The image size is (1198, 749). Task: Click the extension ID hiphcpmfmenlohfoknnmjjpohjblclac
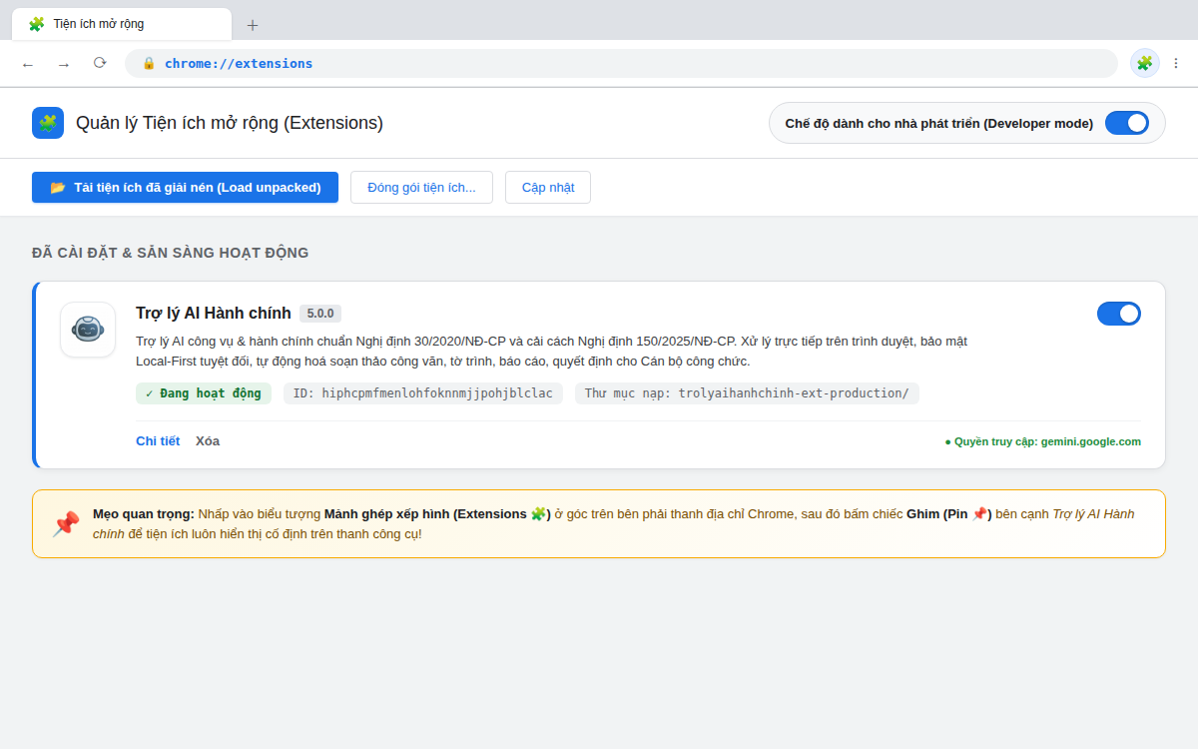click(423, 393)
